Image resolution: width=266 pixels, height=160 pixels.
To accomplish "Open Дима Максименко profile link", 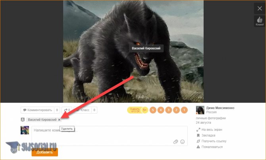I will (x=220, y=108).
